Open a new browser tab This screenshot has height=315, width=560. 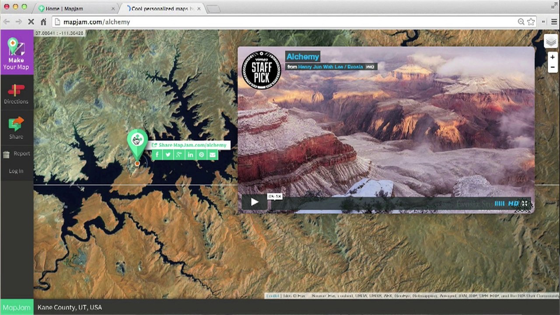[213, 9]
